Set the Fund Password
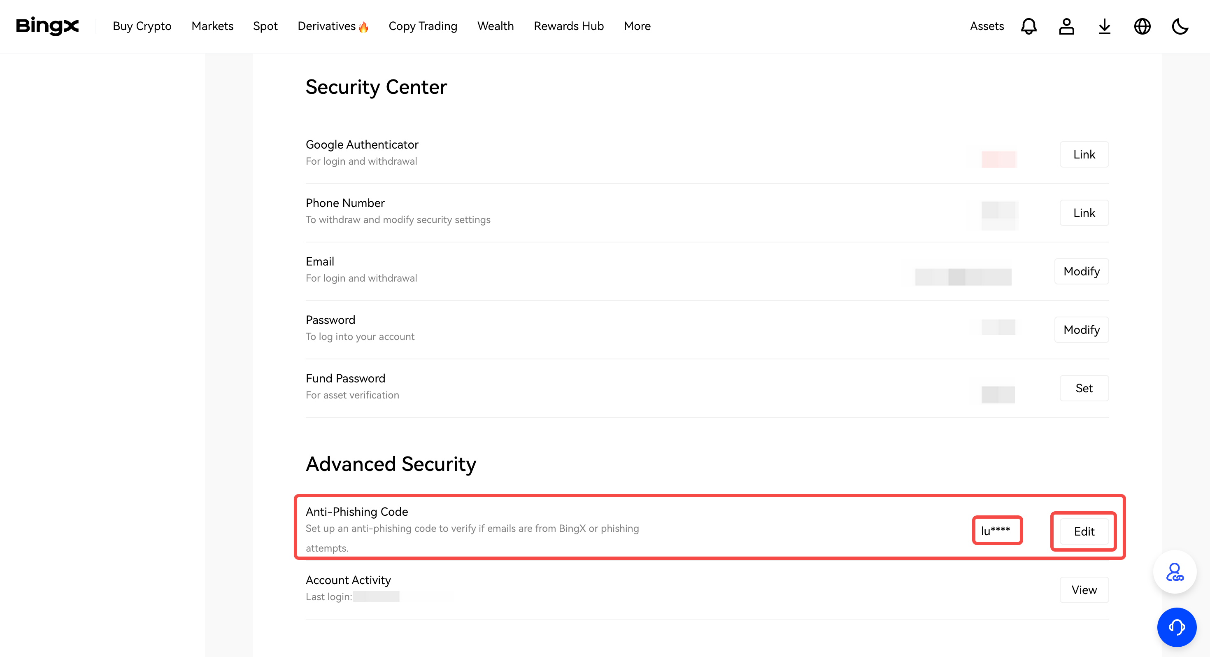This screenshot has height=657, width=1210. [1084, 388]
